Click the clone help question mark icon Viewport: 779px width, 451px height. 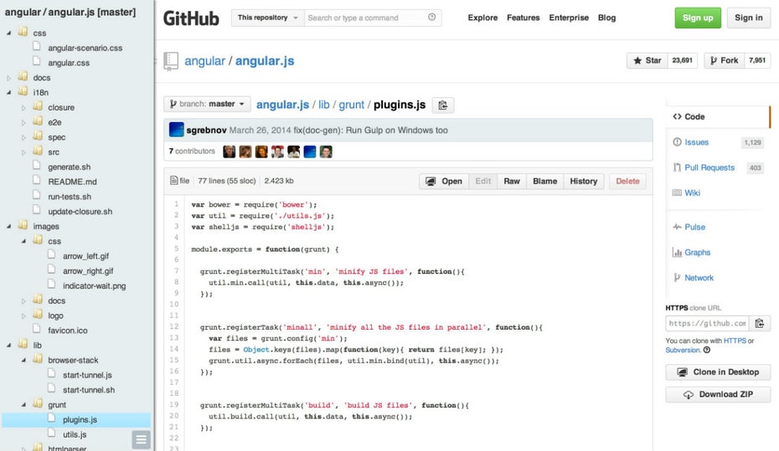706,350
